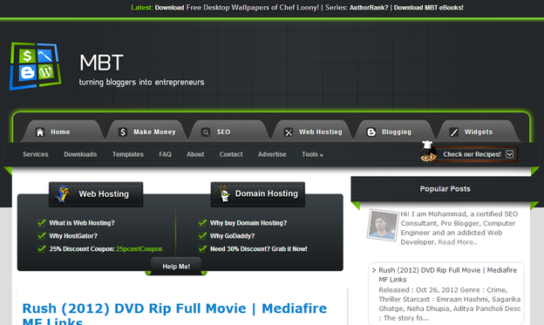The height and width of the screenshot is (325, 544).
Task: Click the Read More.. author link
Action: click(x=458, y=242)
